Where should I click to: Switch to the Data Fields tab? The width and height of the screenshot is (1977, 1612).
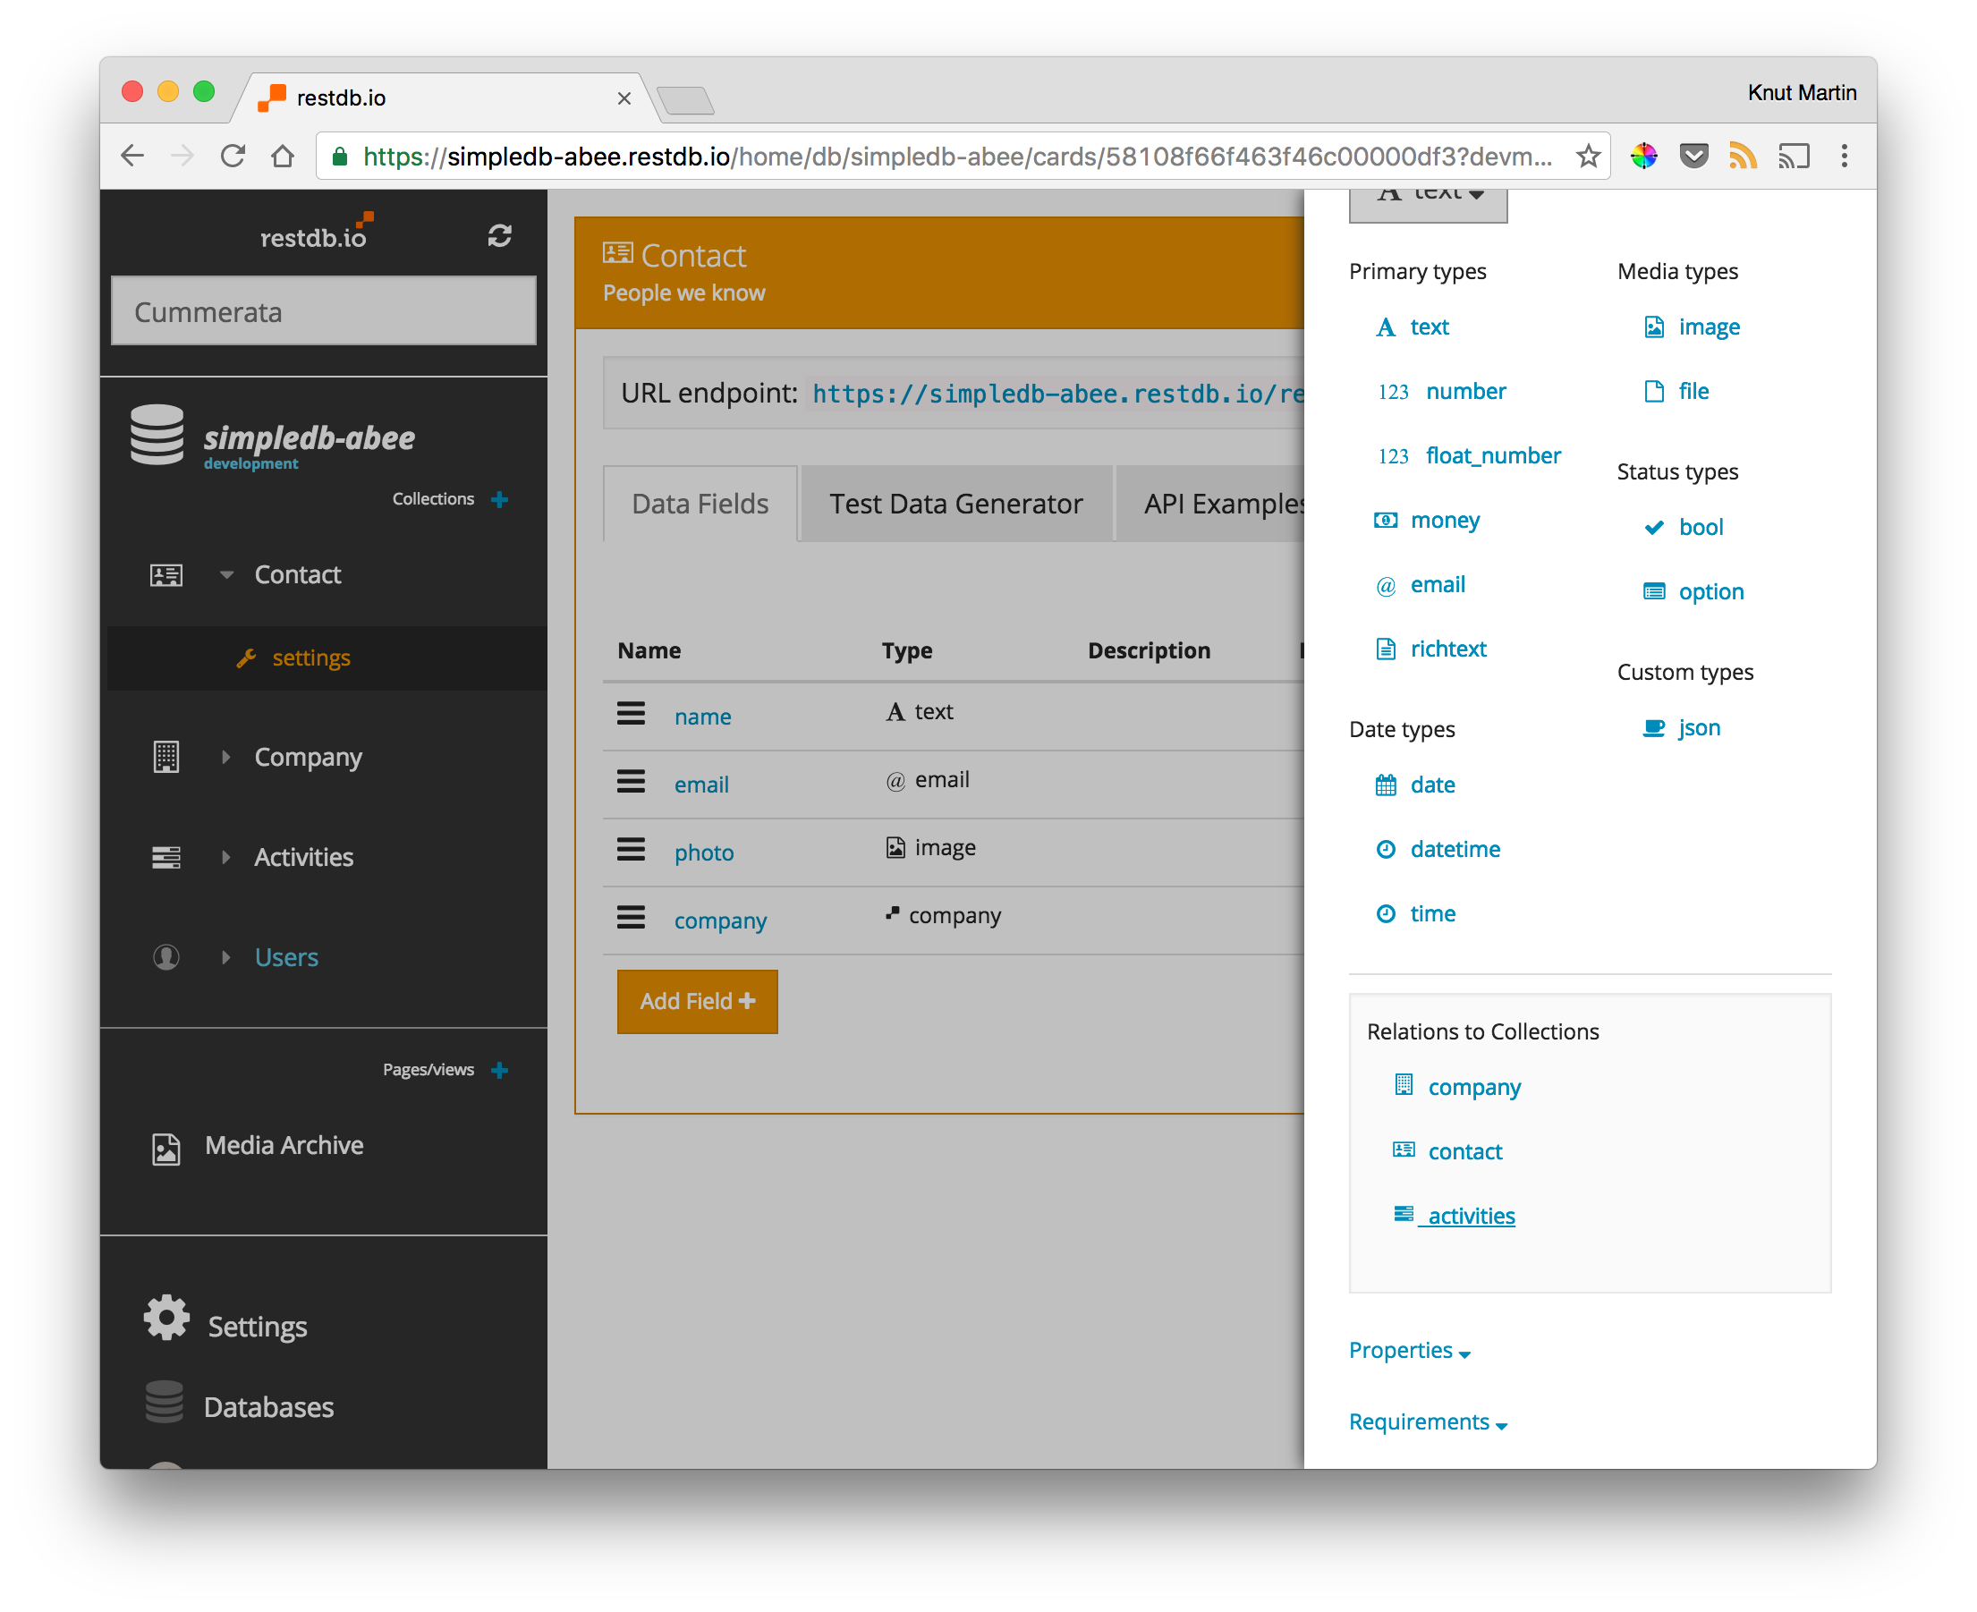pos(700,504)
